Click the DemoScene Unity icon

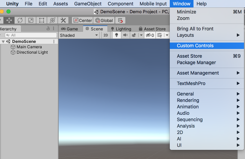coord(8,42)
